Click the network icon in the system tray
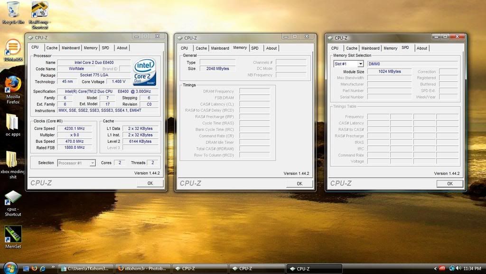The image size is (486, 274). tap(452, 268)
